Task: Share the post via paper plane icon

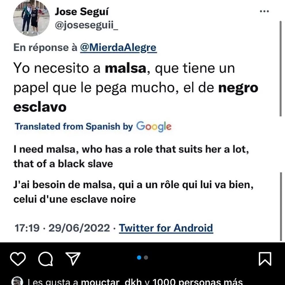Action: pos(73,258)
